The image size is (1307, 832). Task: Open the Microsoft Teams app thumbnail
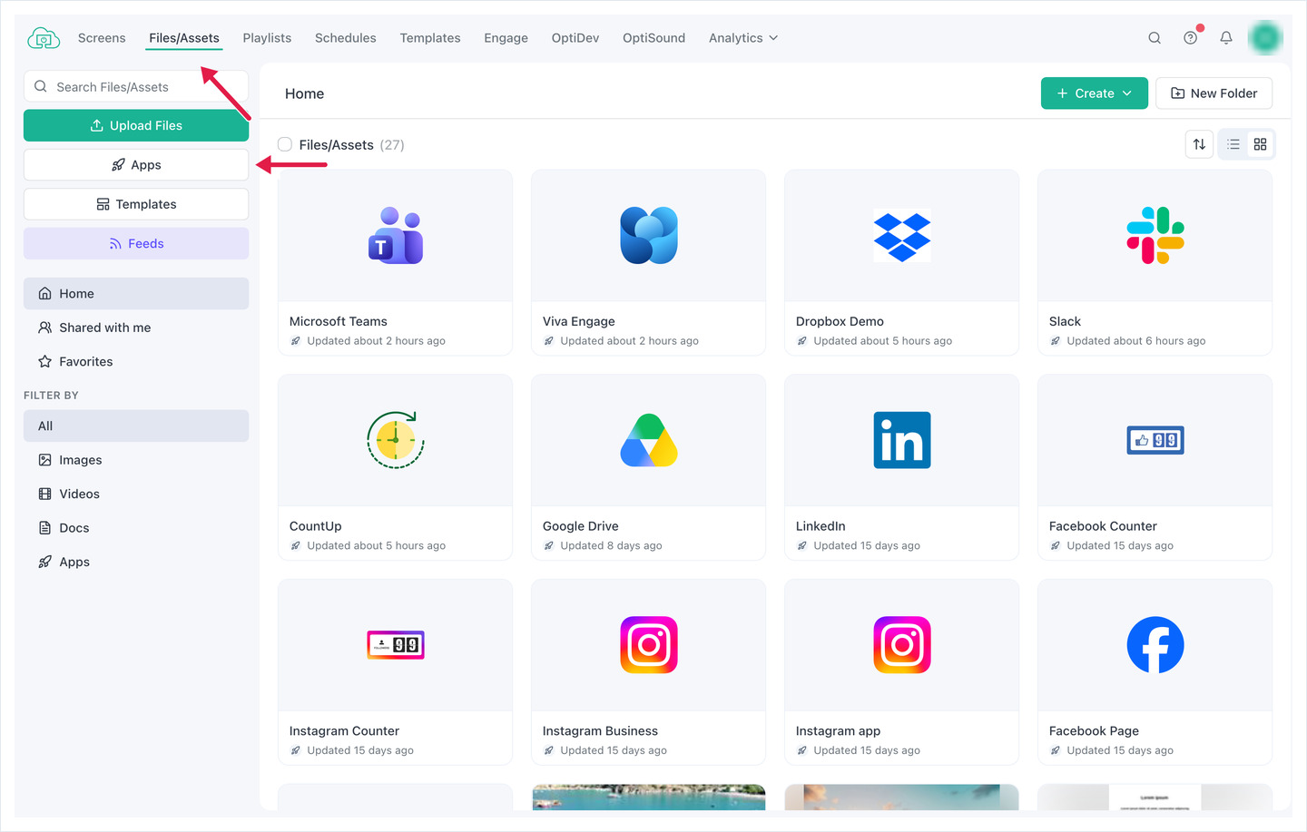(395, 236)
